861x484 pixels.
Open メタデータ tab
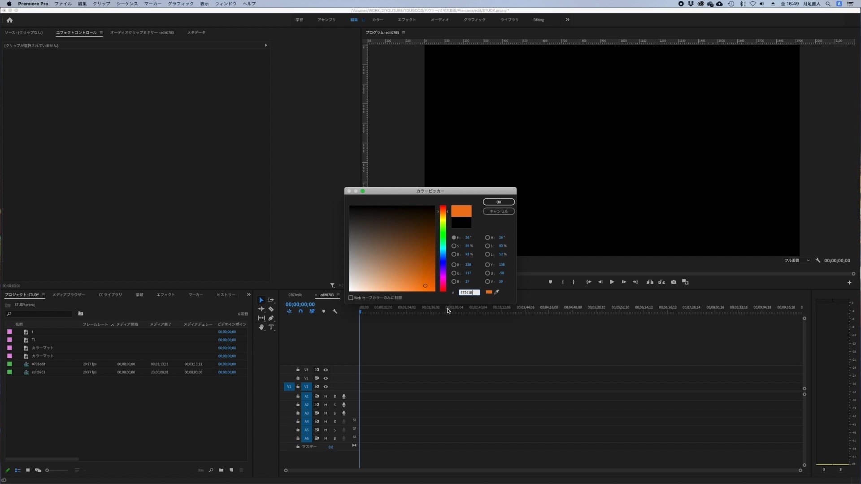pos(196,33)
